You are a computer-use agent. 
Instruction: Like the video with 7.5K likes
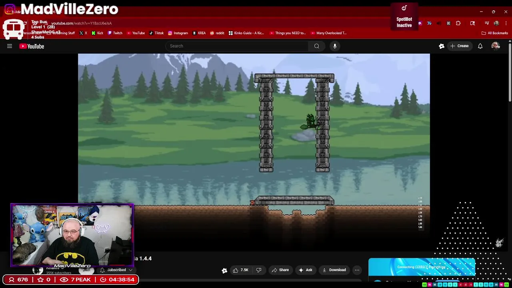click(240, 270)
